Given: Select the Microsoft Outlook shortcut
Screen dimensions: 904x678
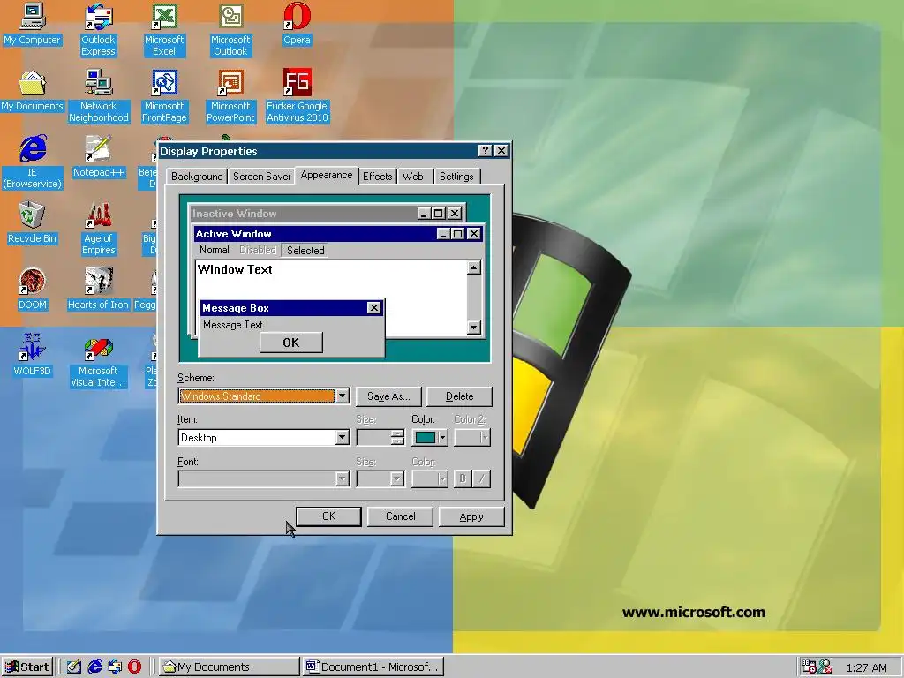Looking at the screenshot, I should 230,30.
